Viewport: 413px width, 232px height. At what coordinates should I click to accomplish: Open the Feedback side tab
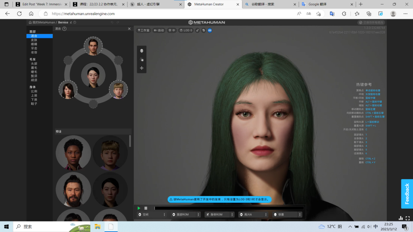tap(407, 194)
